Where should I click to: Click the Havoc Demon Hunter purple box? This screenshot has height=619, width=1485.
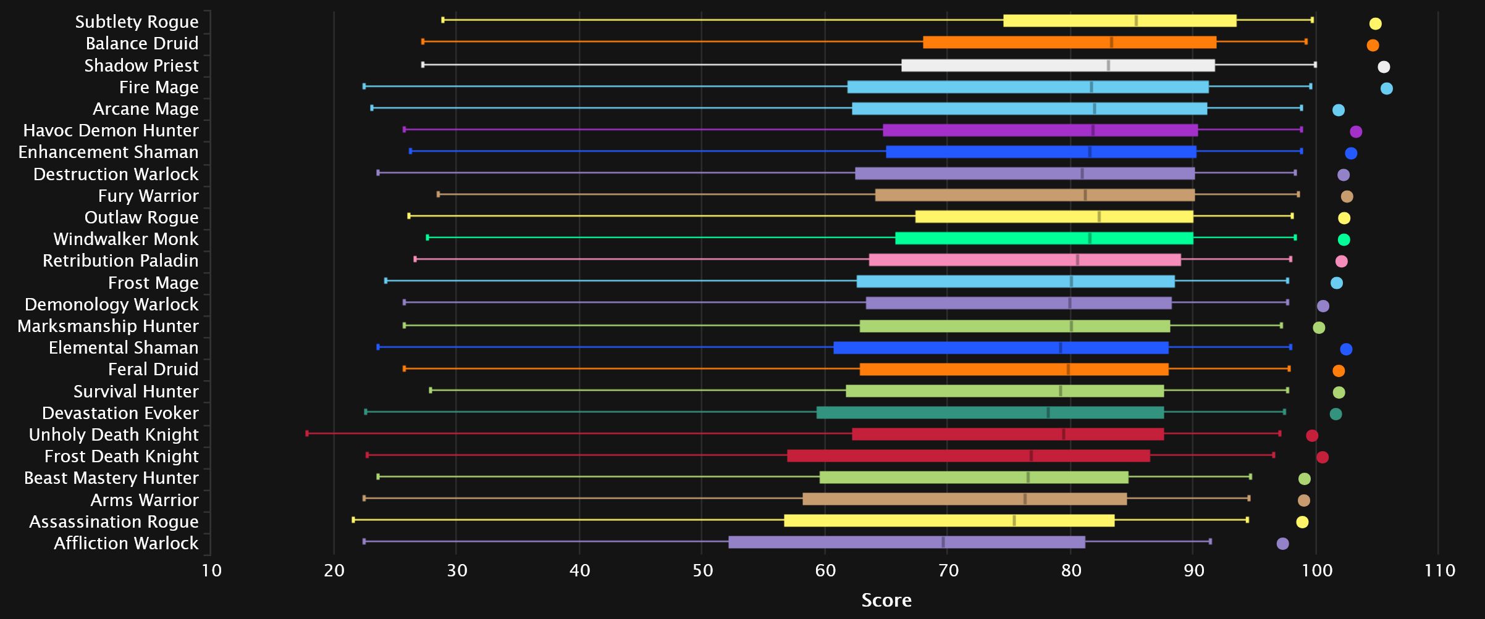(1040, 130)
